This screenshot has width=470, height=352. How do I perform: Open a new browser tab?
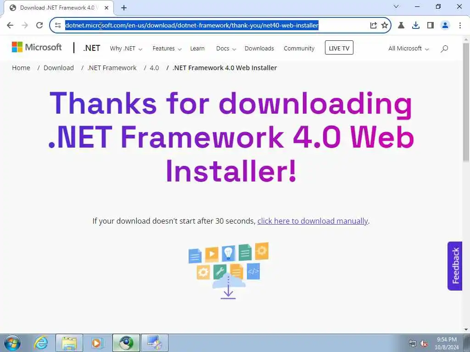(124, 8)
